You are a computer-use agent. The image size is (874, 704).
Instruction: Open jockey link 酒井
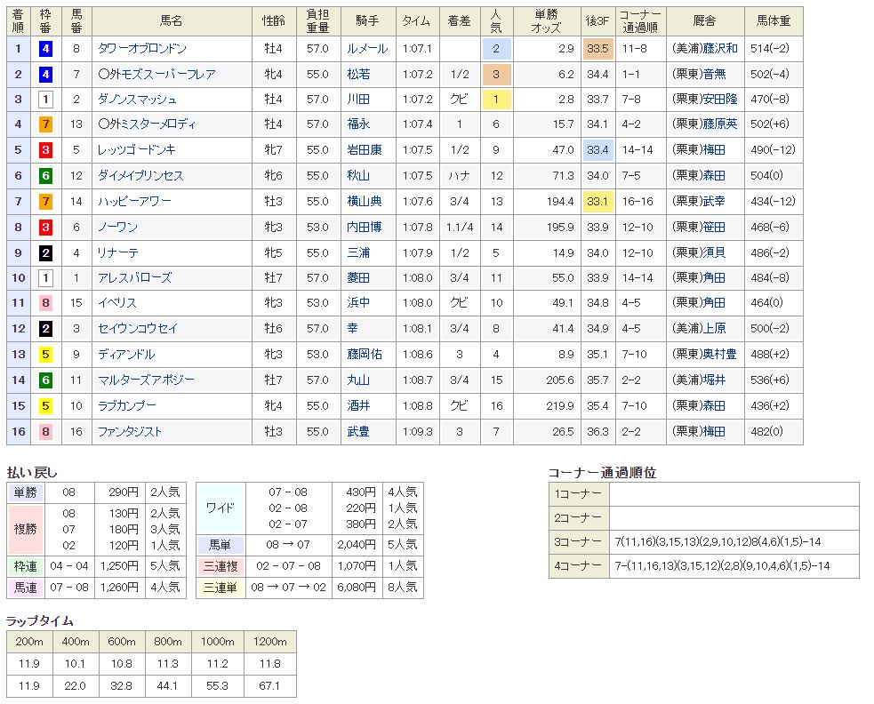tap(358, 406)
